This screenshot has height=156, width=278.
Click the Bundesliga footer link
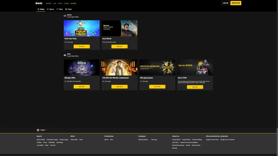pos(60,142)
